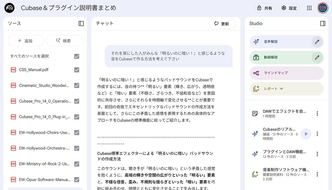Image resolution: width=332 pixels, height=190 pixels.
Task: Open the Cubase_Pro_14_0_Operatio... source
Action: 45,101
